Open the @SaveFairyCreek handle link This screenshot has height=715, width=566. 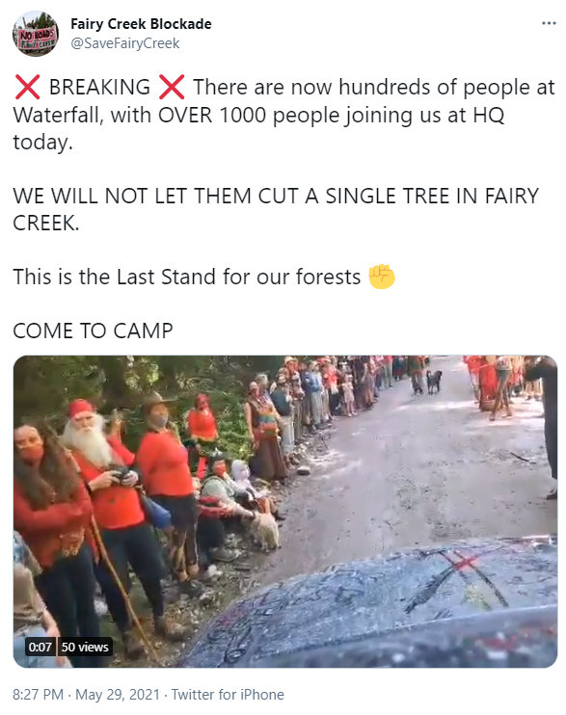pyautogui.click(x=125, y=43)
